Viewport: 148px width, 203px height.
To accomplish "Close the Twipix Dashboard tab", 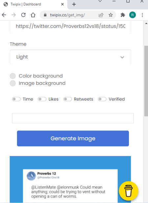I will click(62, 4).
